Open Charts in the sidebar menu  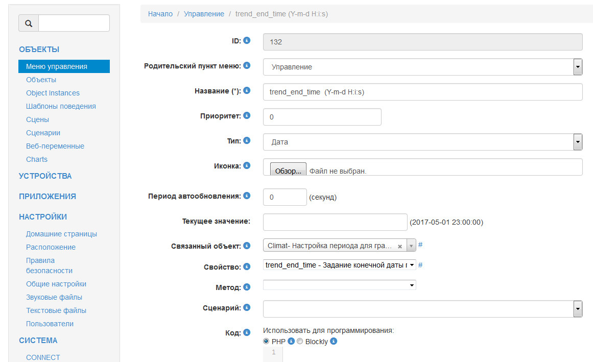37,159
